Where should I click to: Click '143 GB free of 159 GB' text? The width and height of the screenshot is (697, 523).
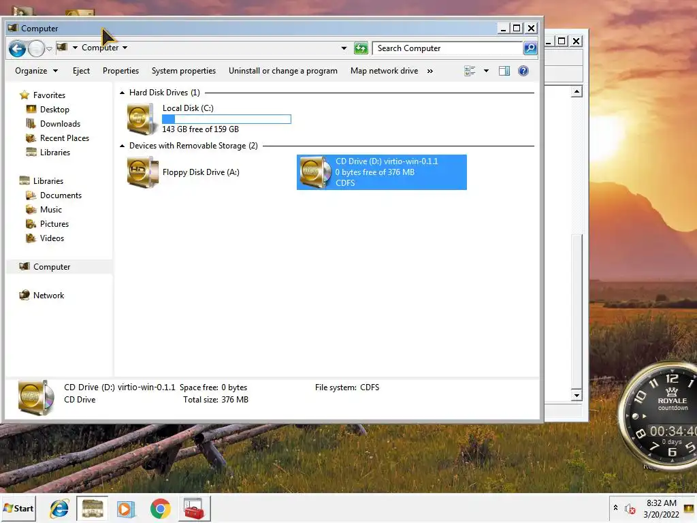201,129
